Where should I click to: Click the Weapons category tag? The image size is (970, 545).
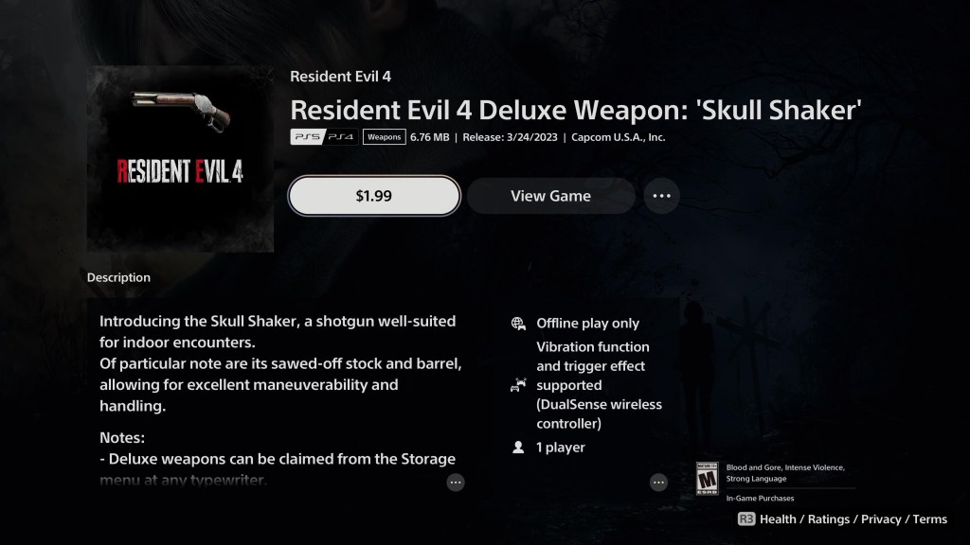385,136
